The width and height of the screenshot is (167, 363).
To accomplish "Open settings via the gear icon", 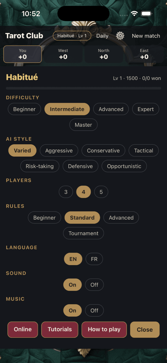I will click(120, 36).
